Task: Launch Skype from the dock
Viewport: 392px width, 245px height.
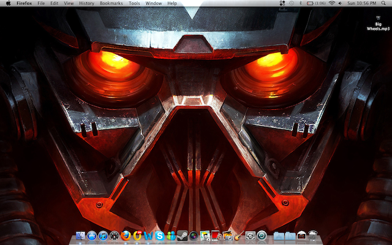Action: (159, 235)
